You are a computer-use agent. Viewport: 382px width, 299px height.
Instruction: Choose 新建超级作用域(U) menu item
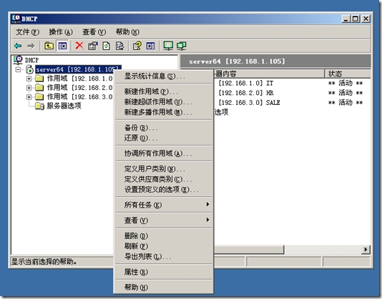tap(164, 102)
